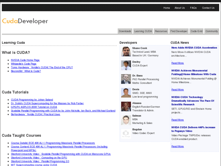Read More under Nero Adds NVIDIA CUDA
Screen dimensions: 221x166
[178, 63]
